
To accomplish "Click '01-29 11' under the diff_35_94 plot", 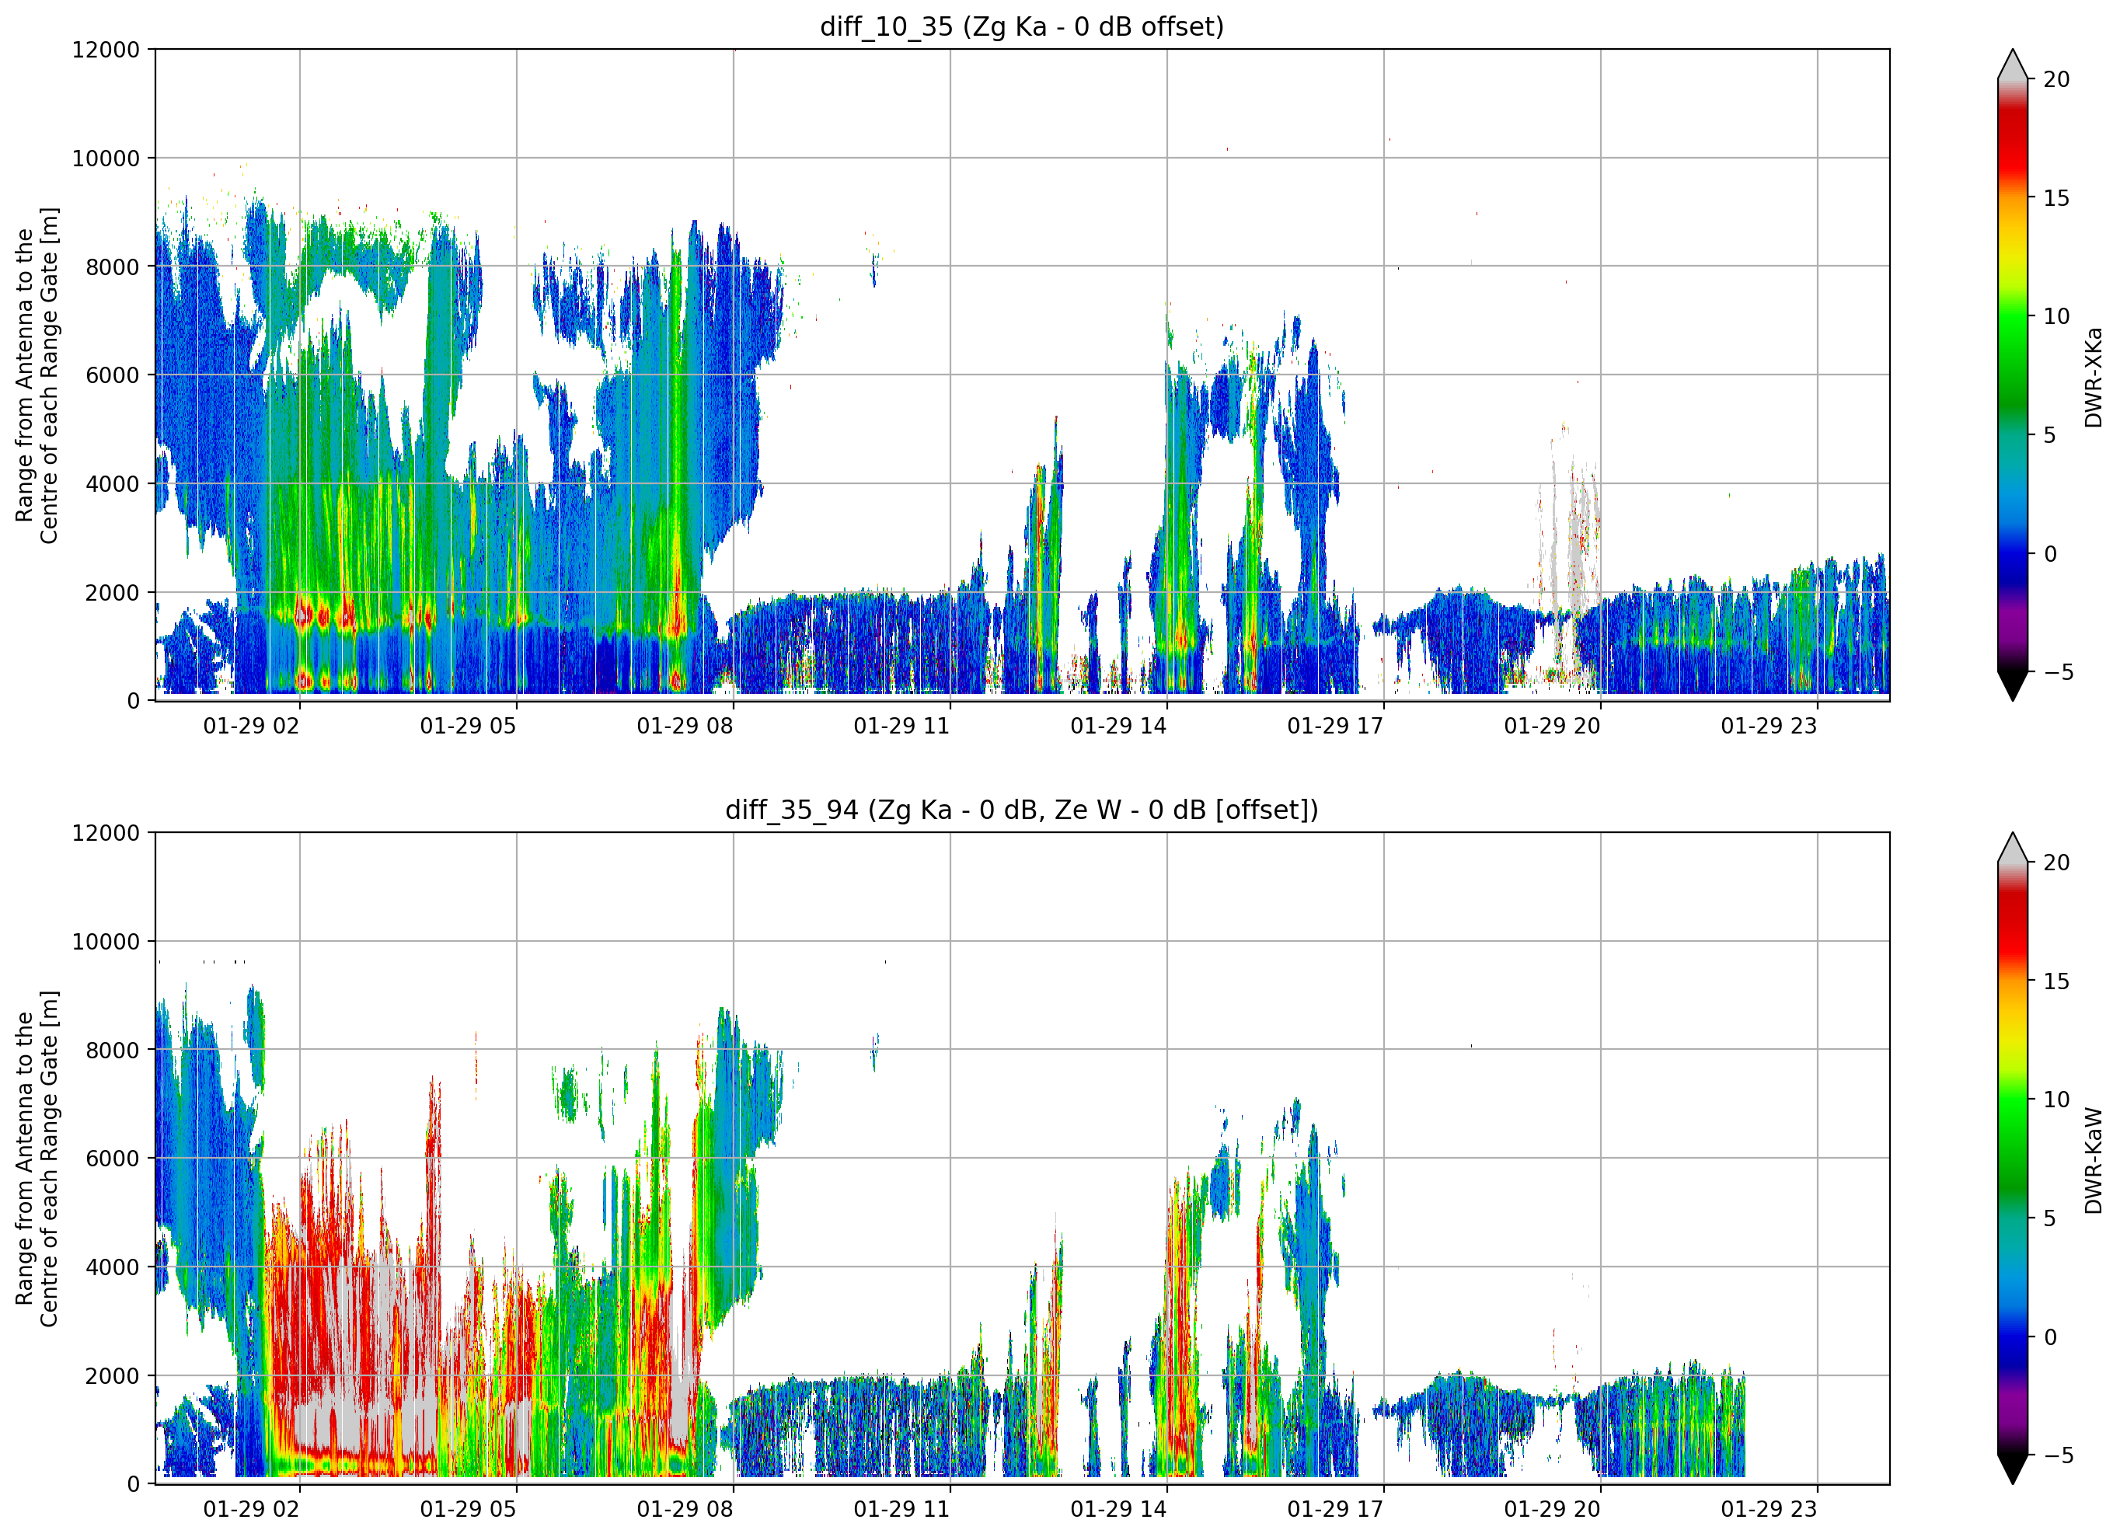I will tap(902, 1510).
